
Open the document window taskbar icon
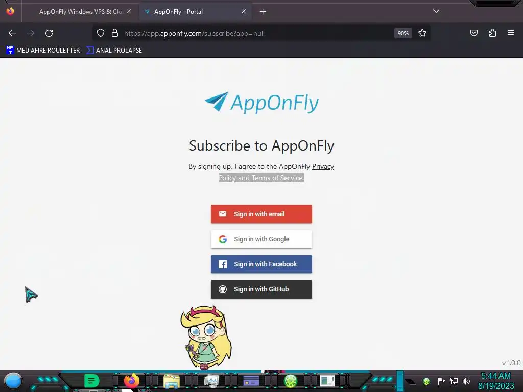pos(327,381)
